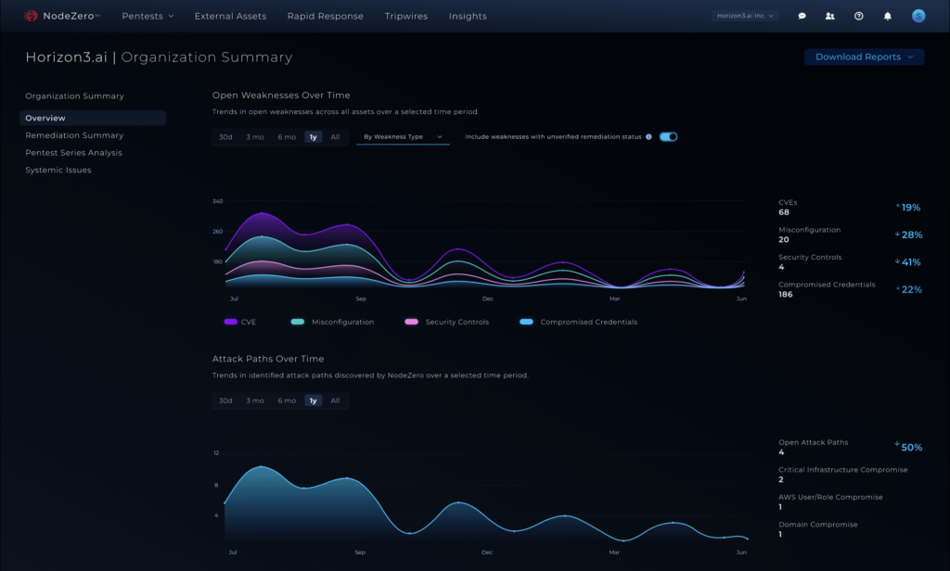Click the Compromised Credentials blue legend marker
This screenshot has width=950, height=571.
[527, 323]
